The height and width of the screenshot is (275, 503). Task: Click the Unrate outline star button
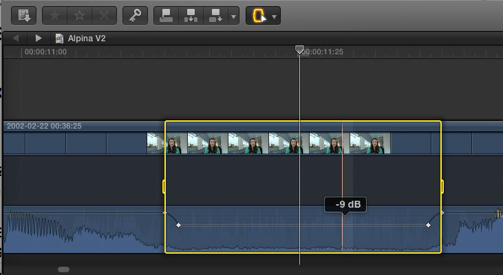(80, 14)
